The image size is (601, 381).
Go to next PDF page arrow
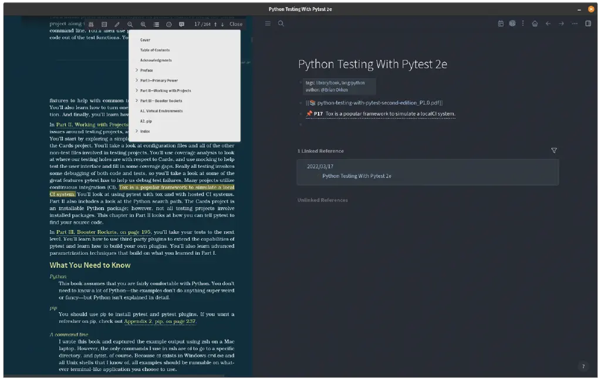click(x=222, y=24)
